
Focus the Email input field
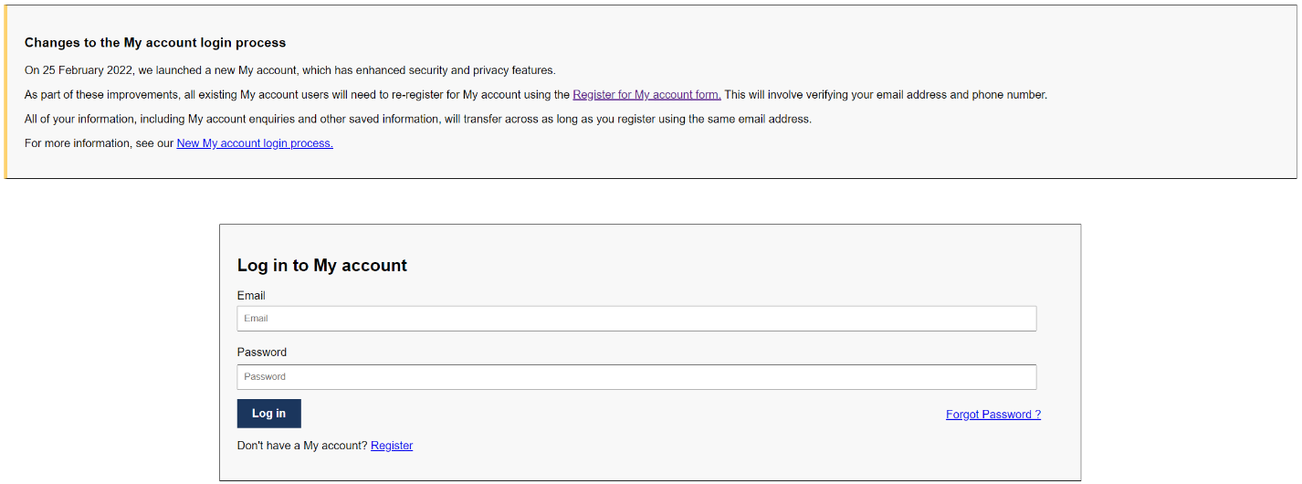pyautogui.click(x=636, y=319)
